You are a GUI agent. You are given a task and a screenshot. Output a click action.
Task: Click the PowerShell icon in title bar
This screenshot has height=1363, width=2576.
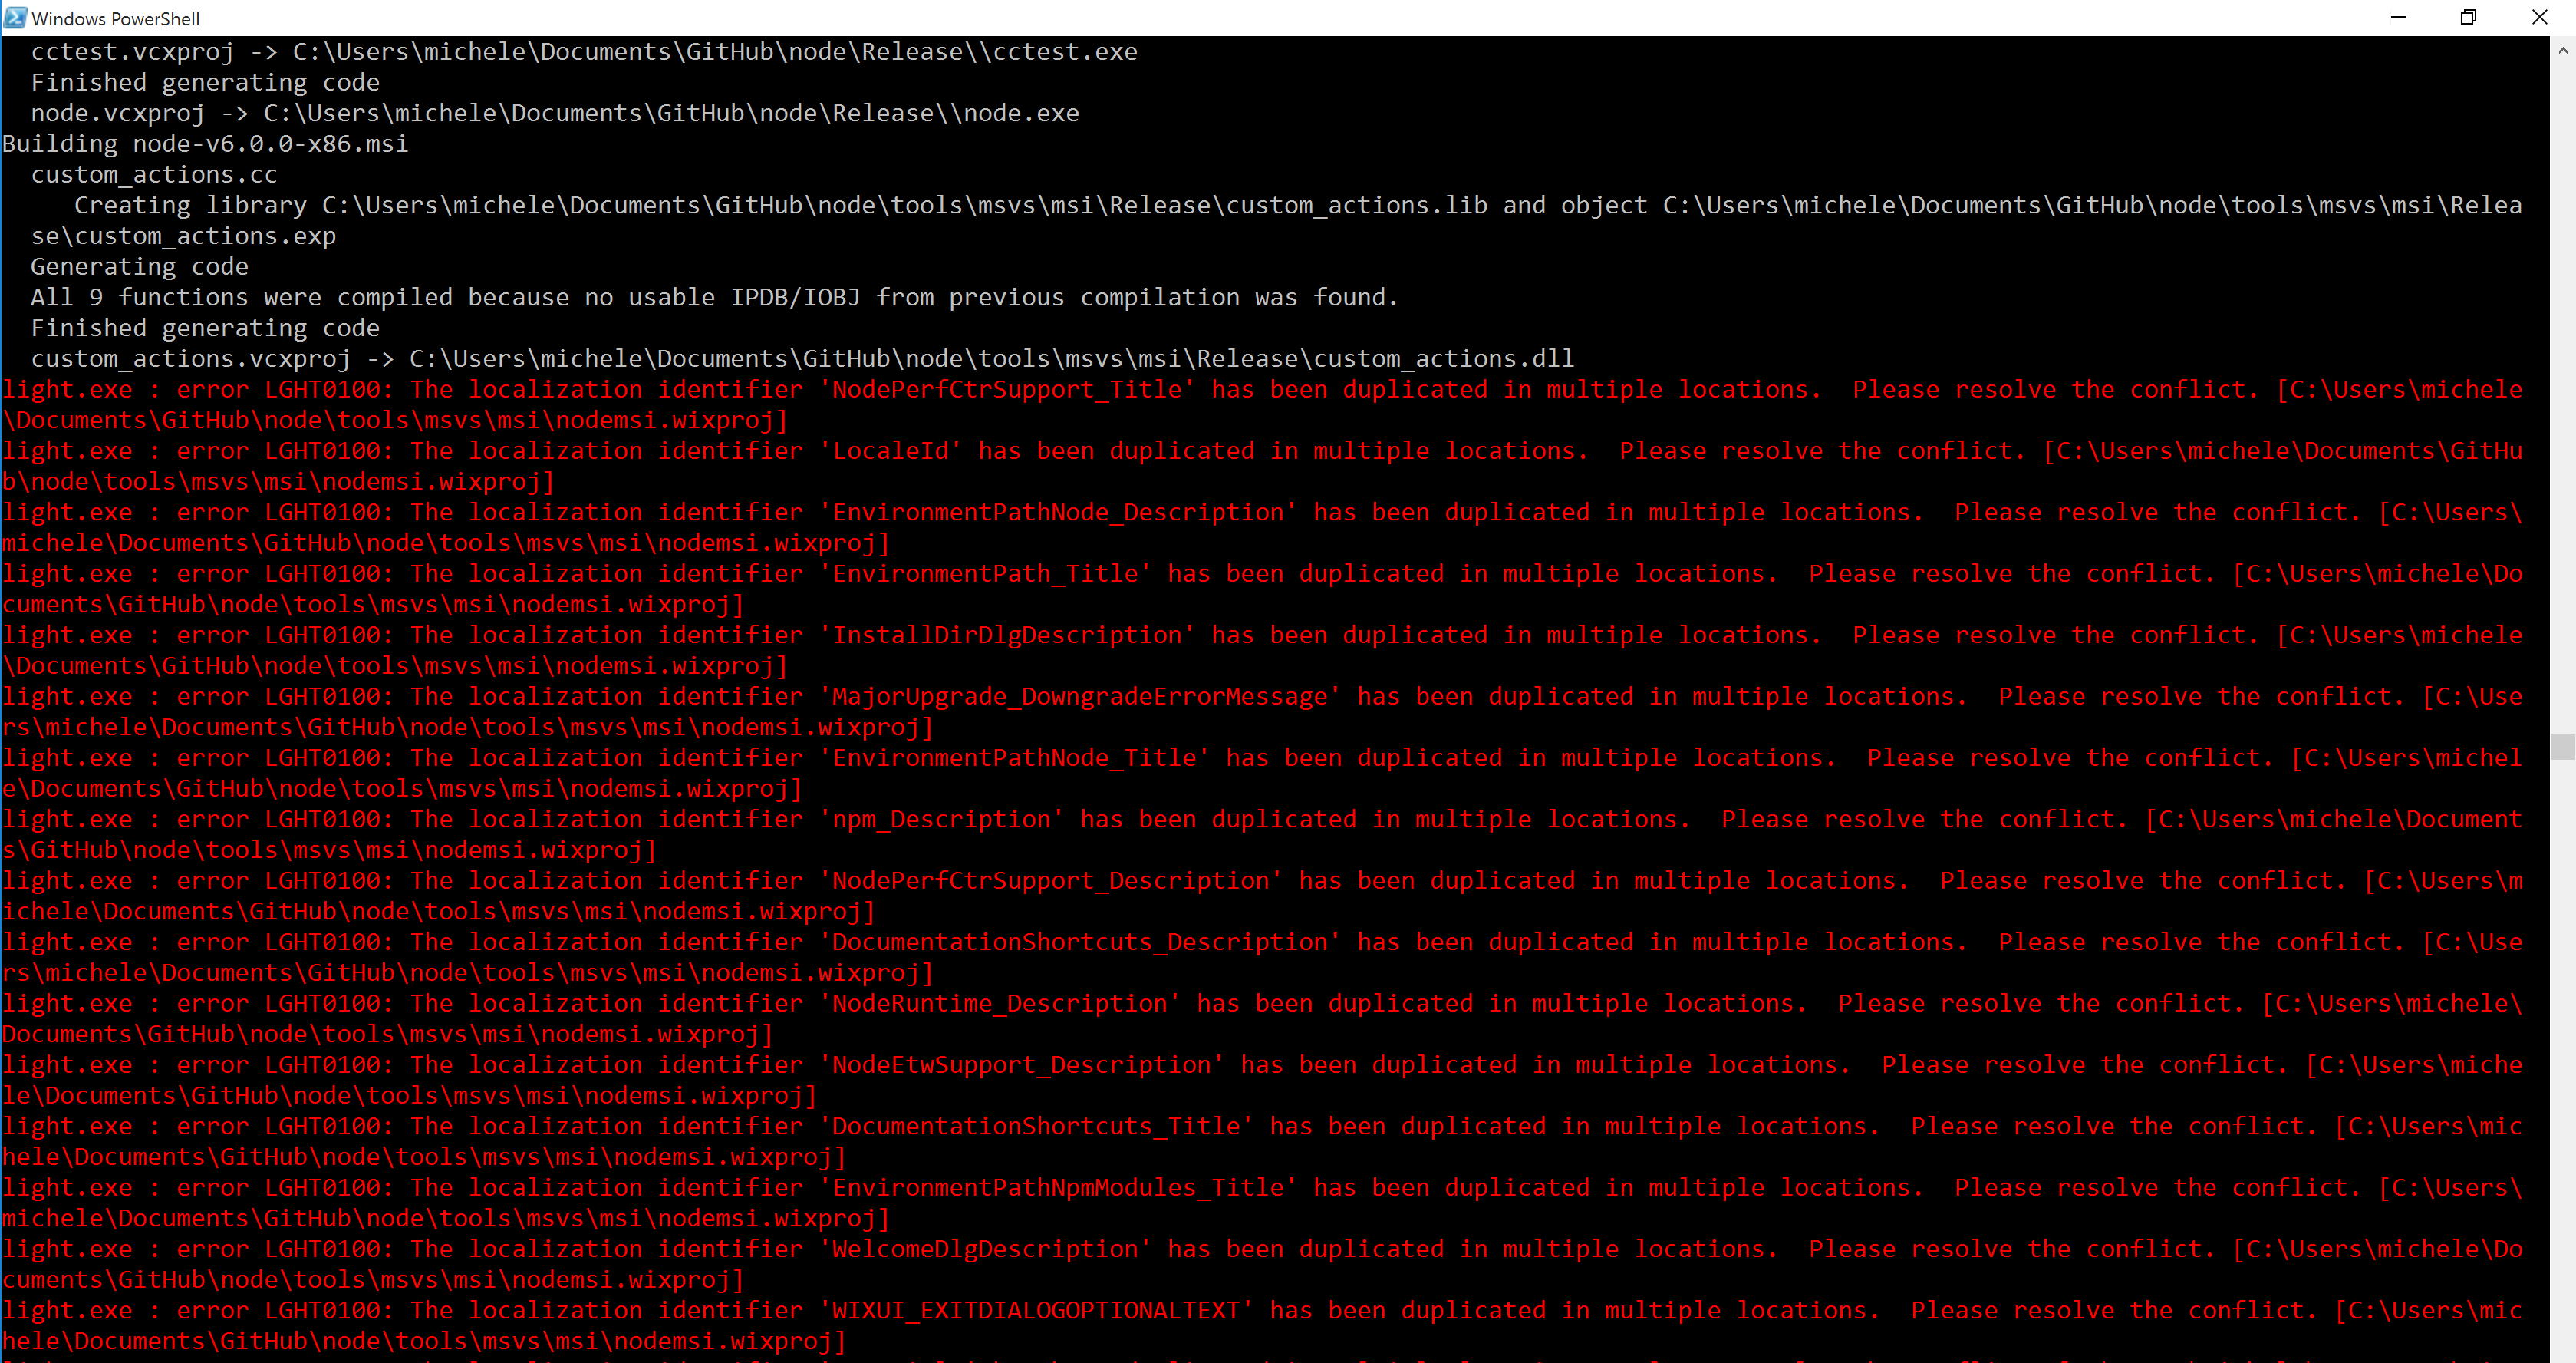point(15,18)
